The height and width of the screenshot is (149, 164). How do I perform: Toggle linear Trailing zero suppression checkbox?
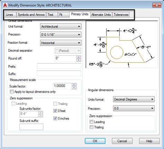point(55,104)
